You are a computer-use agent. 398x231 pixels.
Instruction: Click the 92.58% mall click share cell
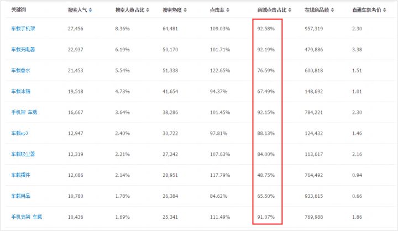coord(266,29)
